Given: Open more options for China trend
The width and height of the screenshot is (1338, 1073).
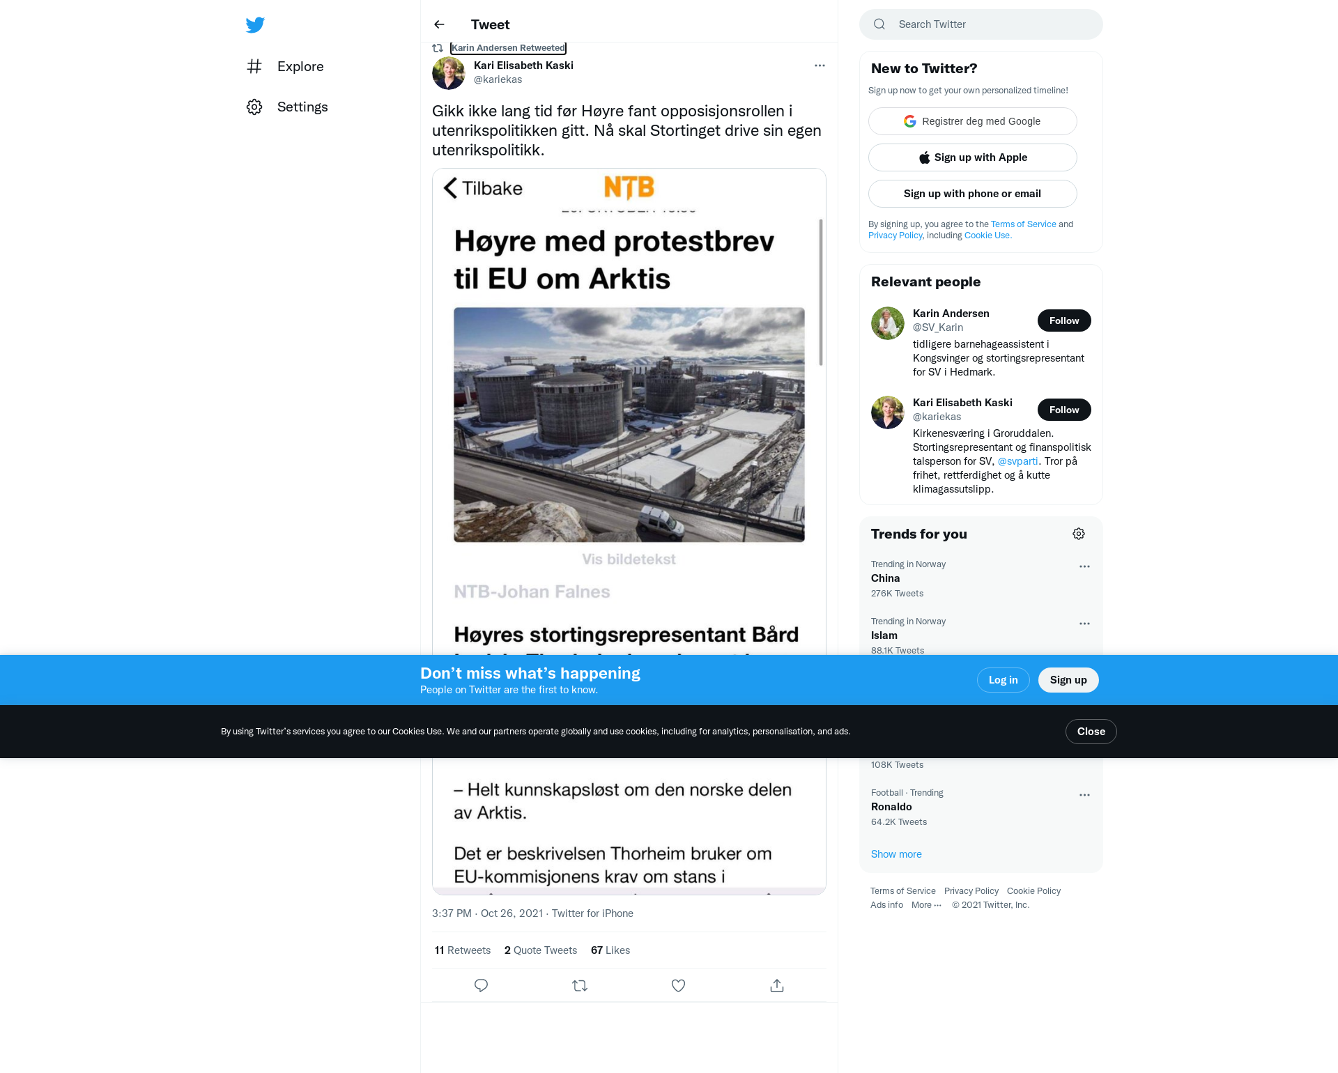Looking at the screenshot, I should pos(1084,566).
